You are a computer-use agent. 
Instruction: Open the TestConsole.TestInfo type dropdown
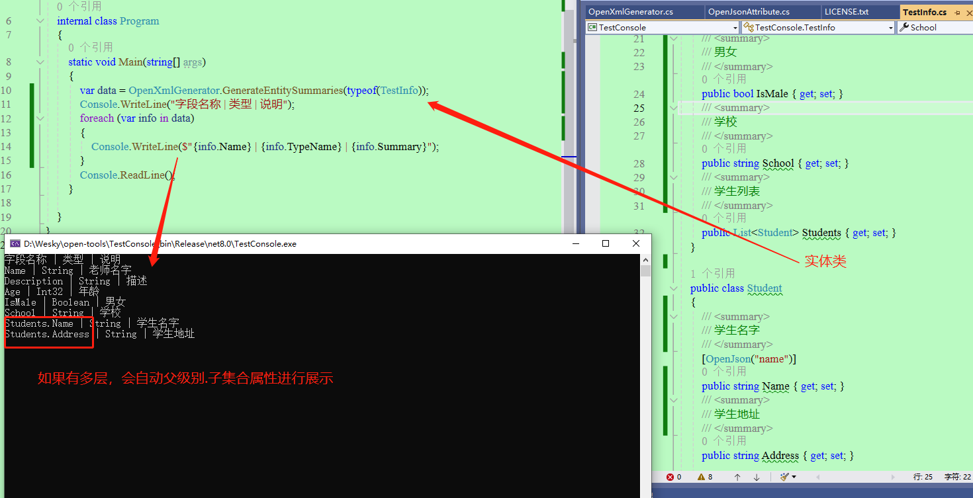(817, 27)
